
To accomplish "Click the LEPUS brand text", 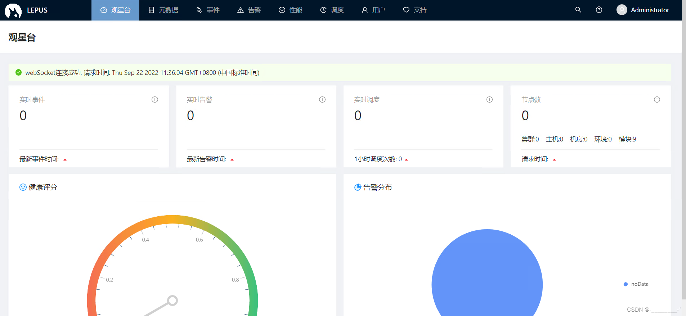I will click(x=37, y=10).
